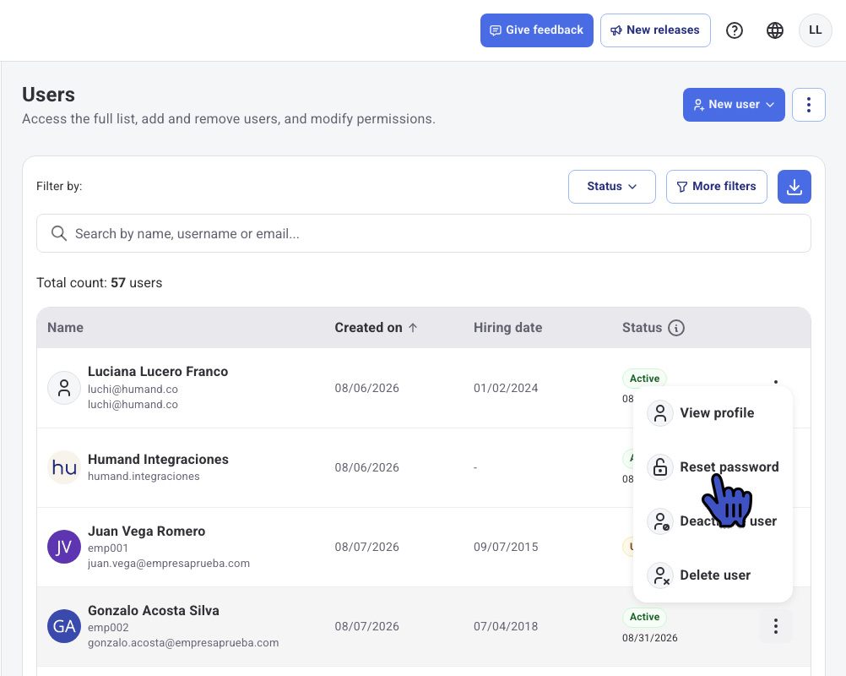Click the Active badge for Gonzalo Acosta Silva

point(645,617)
